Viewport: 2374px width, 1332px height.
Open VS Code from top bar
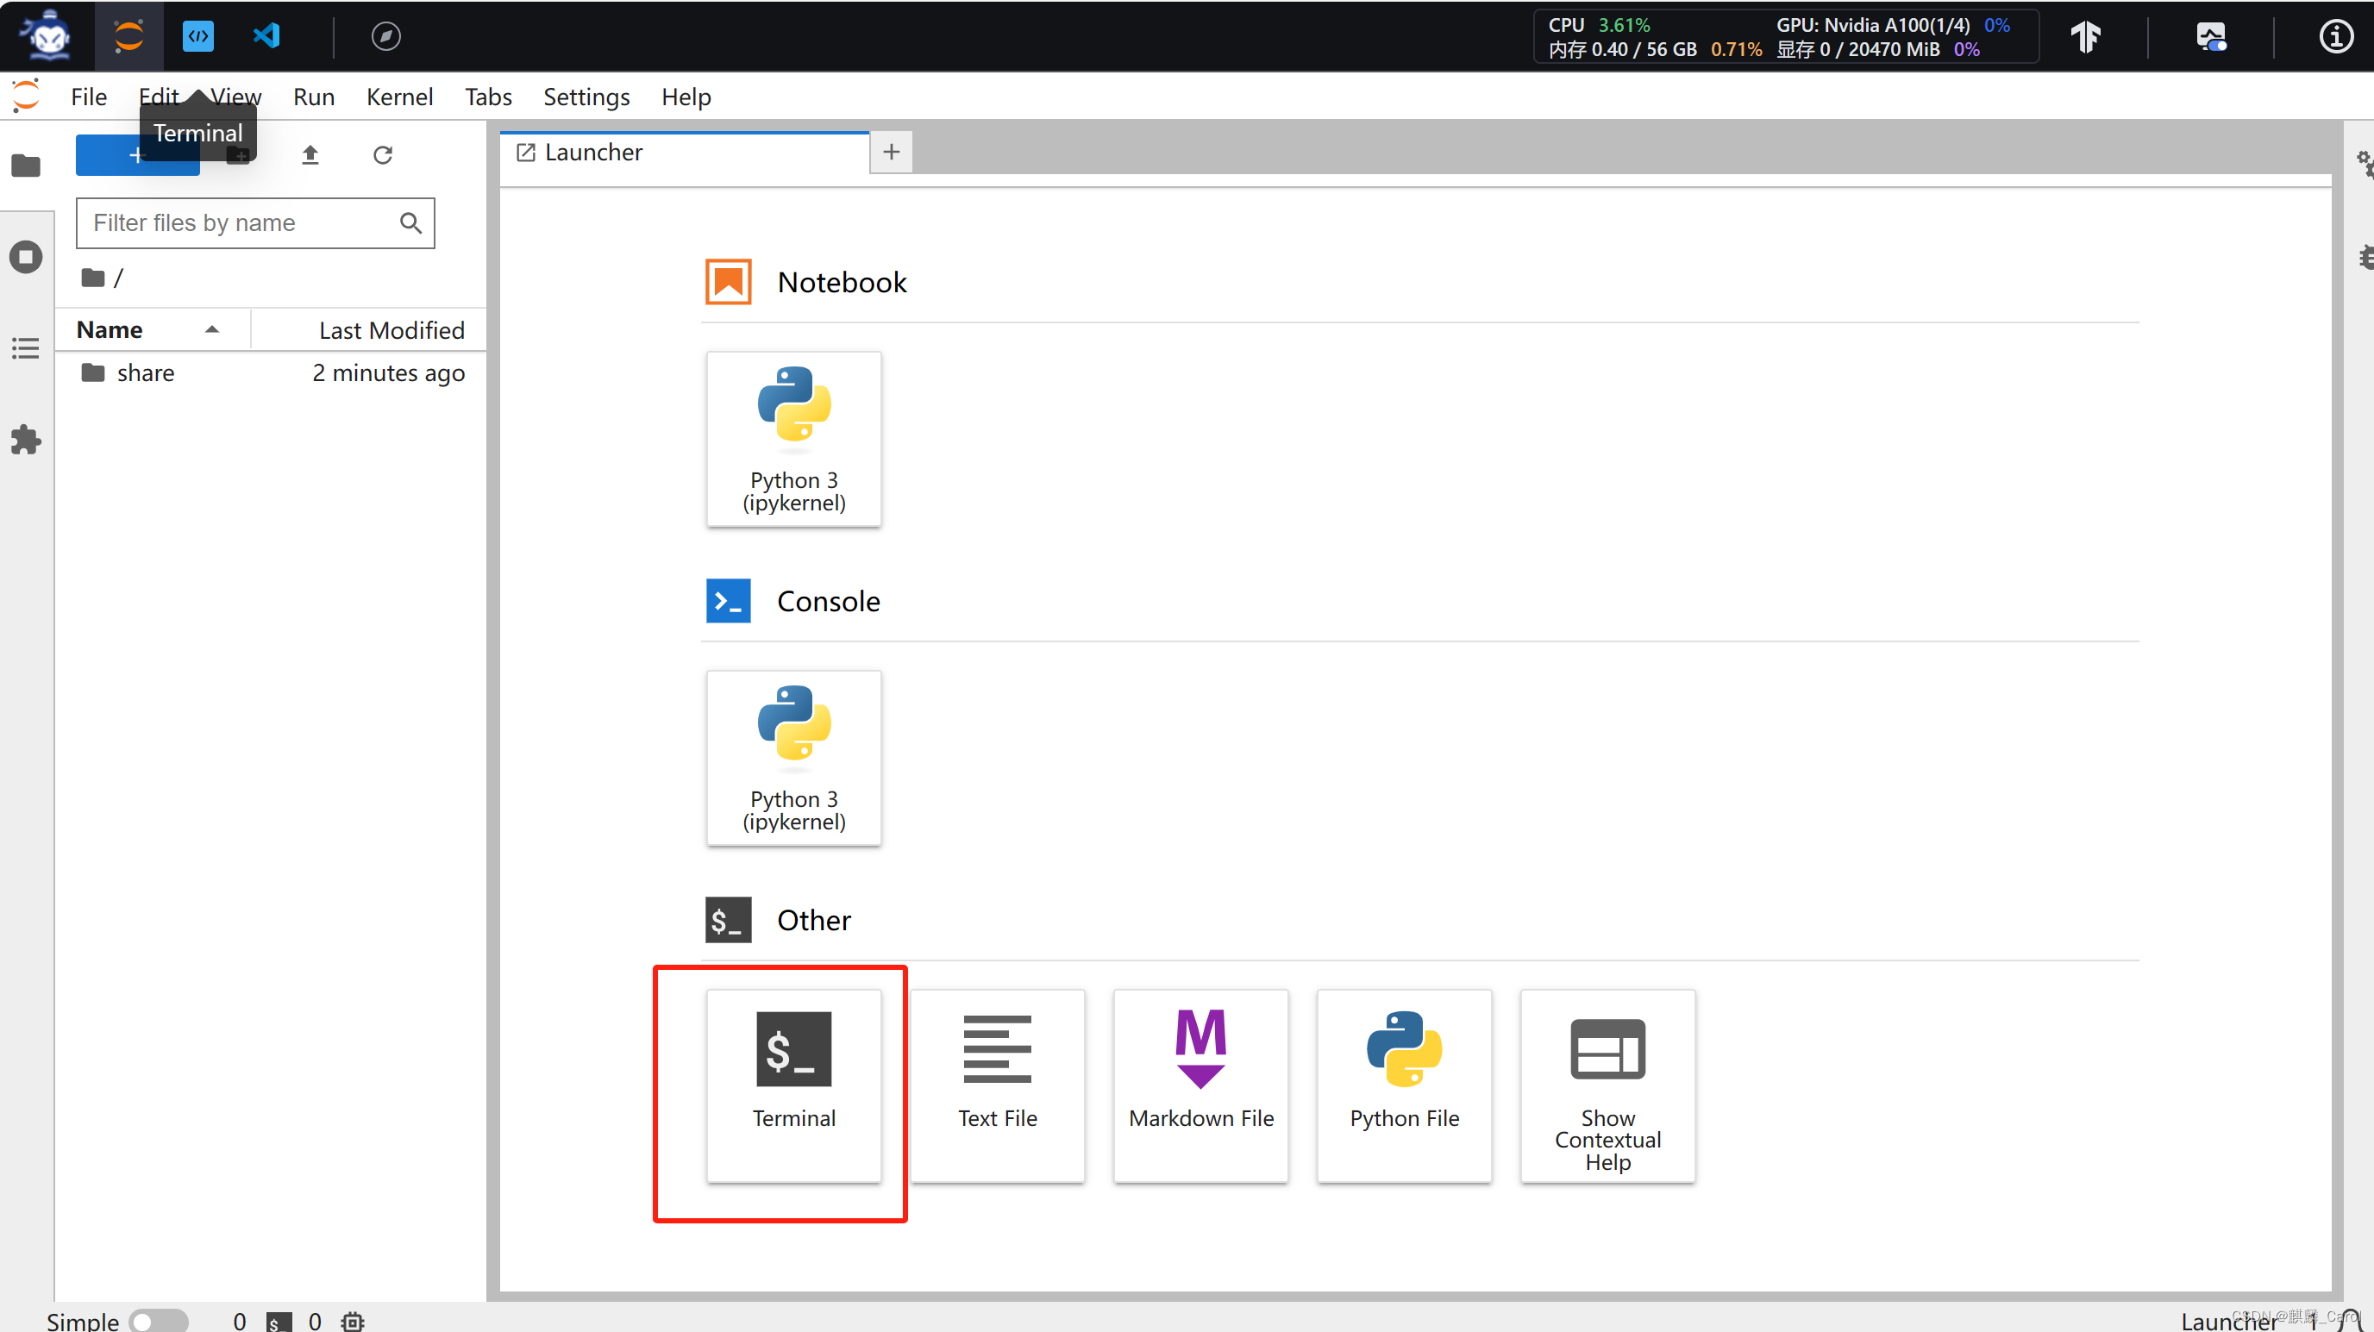tap(266, 36)
